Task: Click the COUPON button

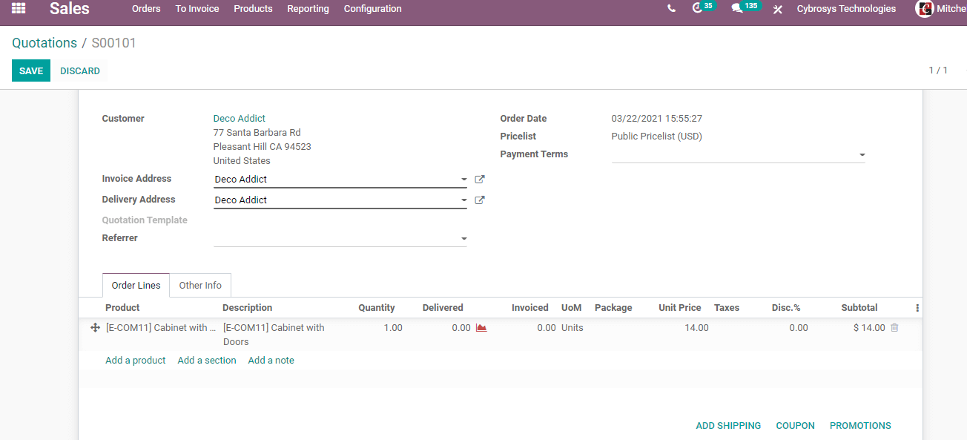Action: click(x=795, y=426)
